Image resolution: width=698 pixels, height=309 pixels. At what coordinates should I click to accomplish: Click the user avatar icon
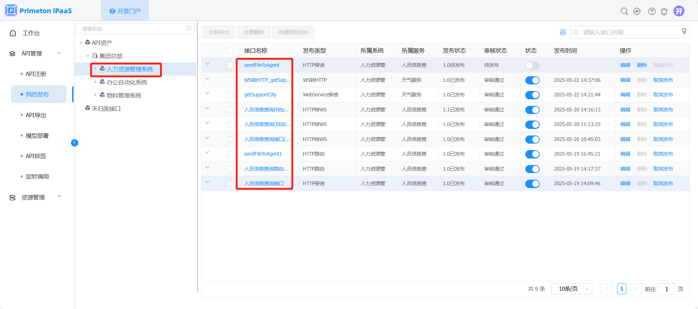point(679,11)
